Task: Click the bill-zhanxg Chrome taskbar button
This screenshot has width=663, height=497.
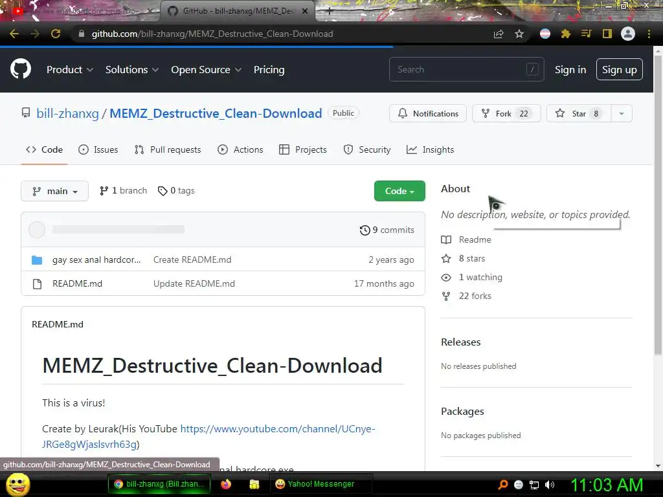Action: click(x=159, y=484)
